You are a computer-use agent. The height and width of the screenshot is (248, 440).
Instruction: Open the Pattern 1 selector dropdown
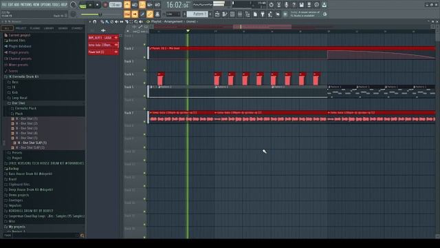[197, 14]
